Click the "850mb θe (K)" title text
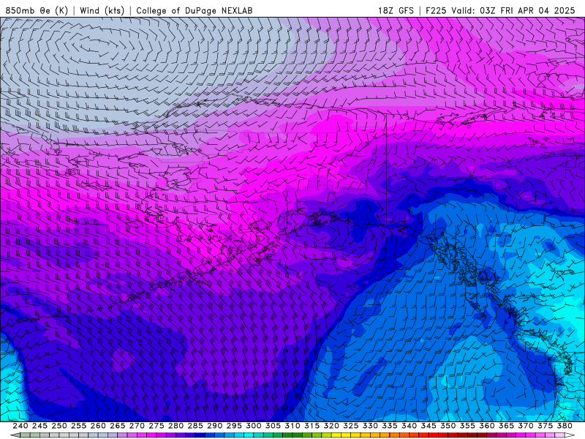 37,10
